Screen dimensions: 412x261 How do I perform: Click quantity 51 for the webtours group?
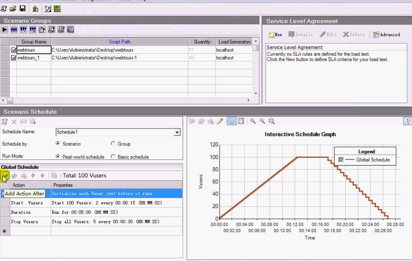202,50
